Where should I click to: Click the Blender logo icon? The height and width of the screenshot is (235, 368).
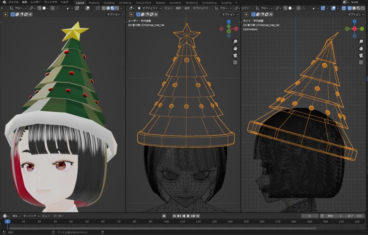4,2
